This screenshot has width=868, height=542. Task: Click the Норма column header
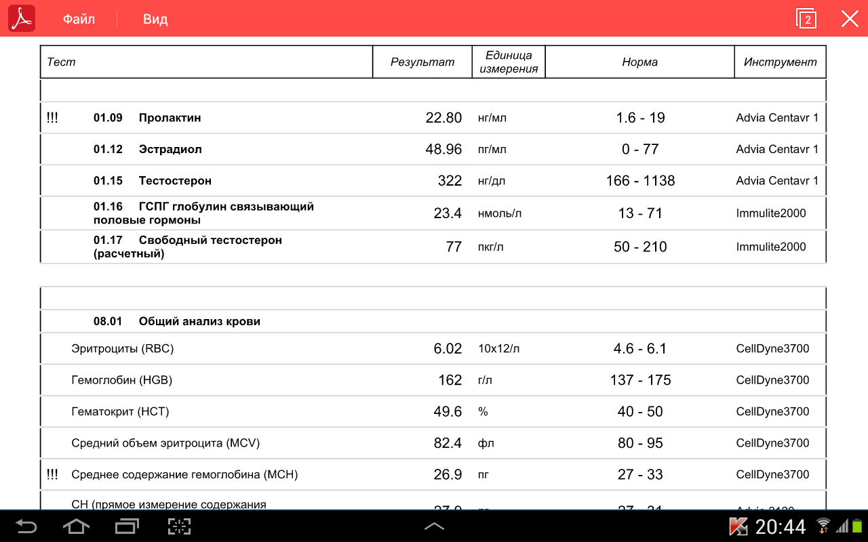coord(639,62)
